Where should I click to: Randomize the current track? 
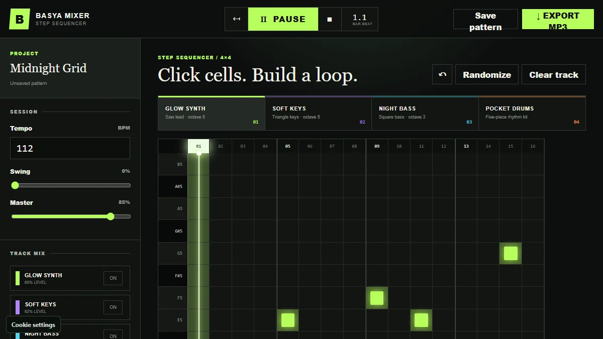point(487,74)
